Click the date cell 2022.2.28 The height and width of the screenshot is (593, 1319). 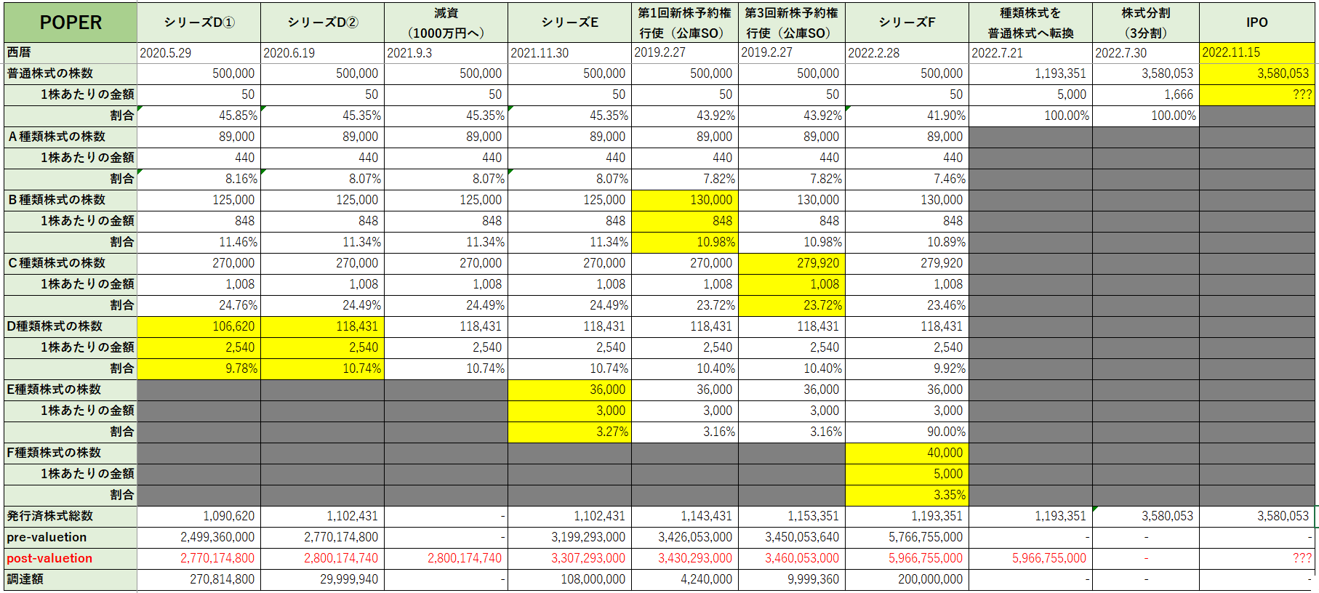click(907, 52)
